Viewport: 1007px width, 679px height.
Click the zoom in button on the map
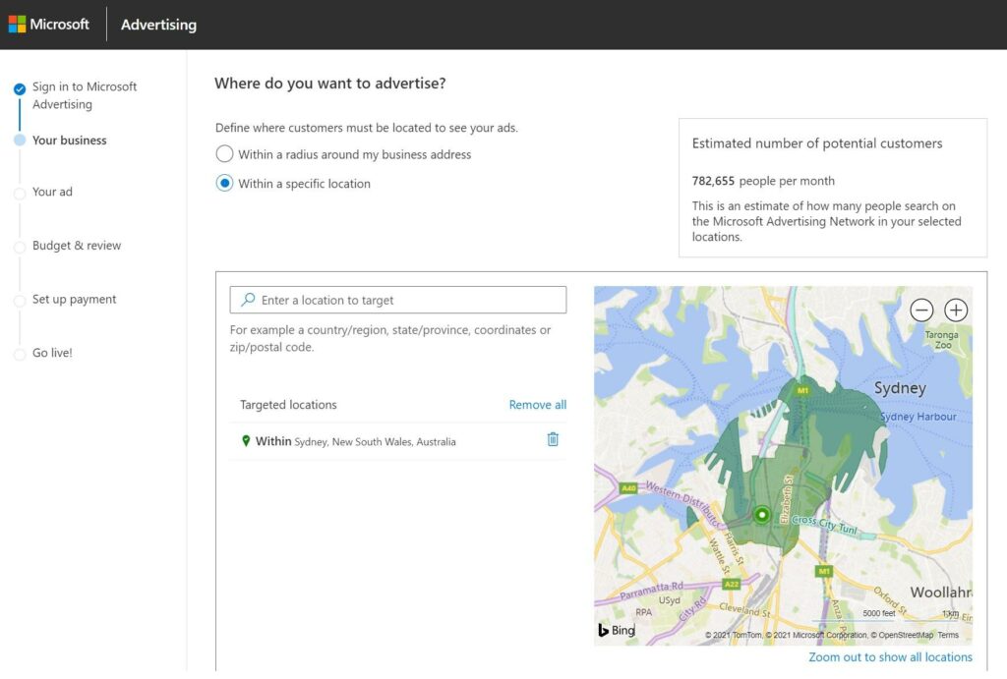coord(955,310)
